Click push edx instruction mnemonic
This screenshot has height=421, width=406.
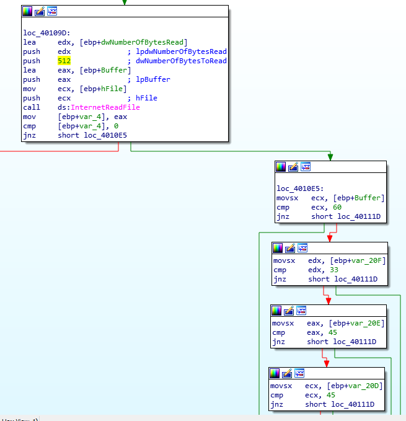[32, 51]
